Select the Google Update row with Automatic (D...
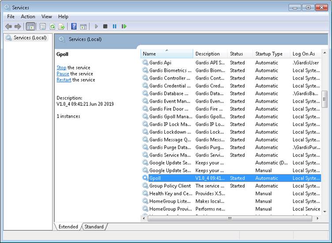 coord(231,163)
